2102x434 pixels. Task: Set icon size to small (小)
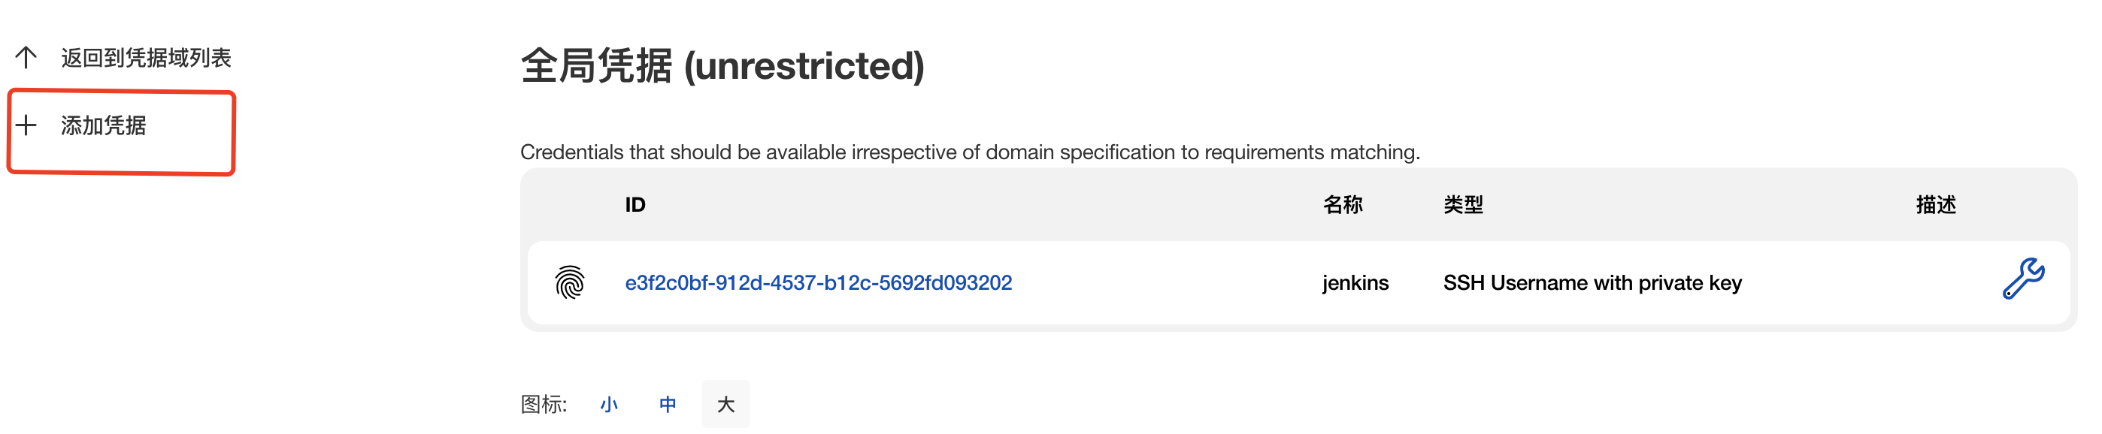tap(609, 404)
